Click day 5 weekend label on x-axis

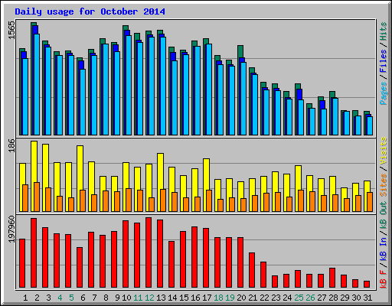point(71,298)
